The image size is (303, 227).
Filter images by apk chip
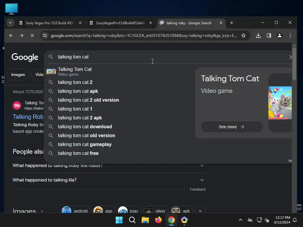pos(182,210)
